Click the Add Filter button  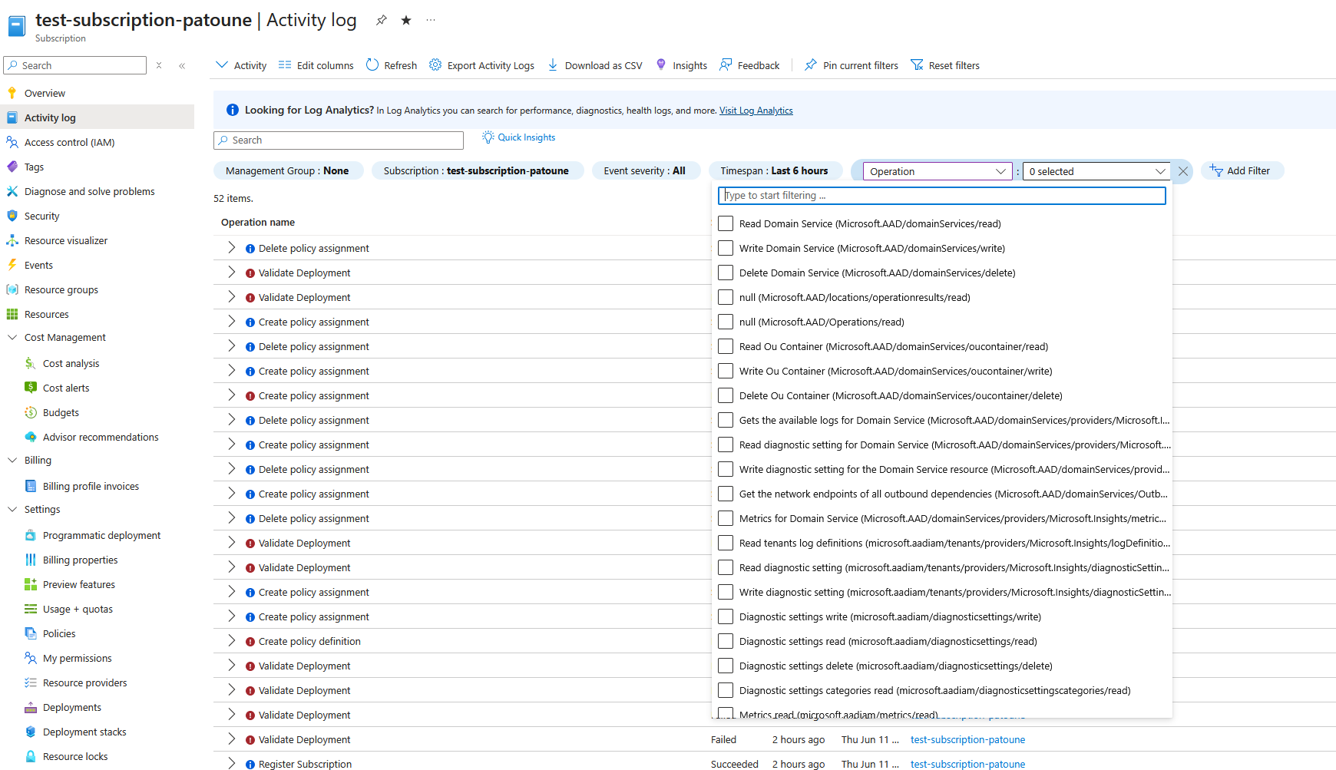click(1242, 171)
